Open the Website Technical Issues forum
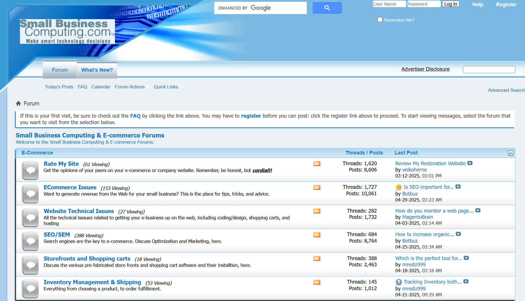Image resolution: width=525 pixels, height=301 pixels. click(79, 211)
